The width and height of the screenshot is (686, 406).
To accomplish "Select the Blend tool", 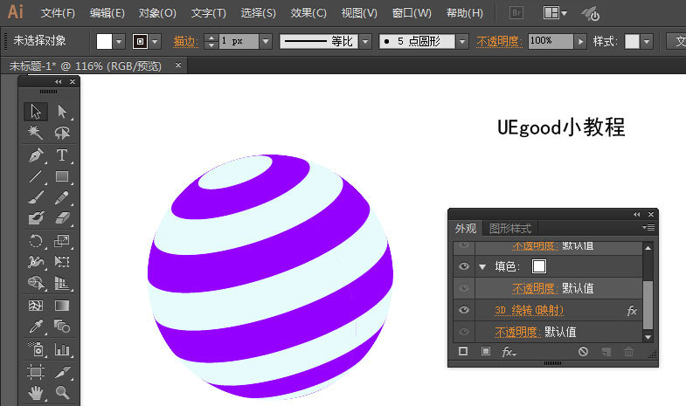I will (x=62, y=327).
